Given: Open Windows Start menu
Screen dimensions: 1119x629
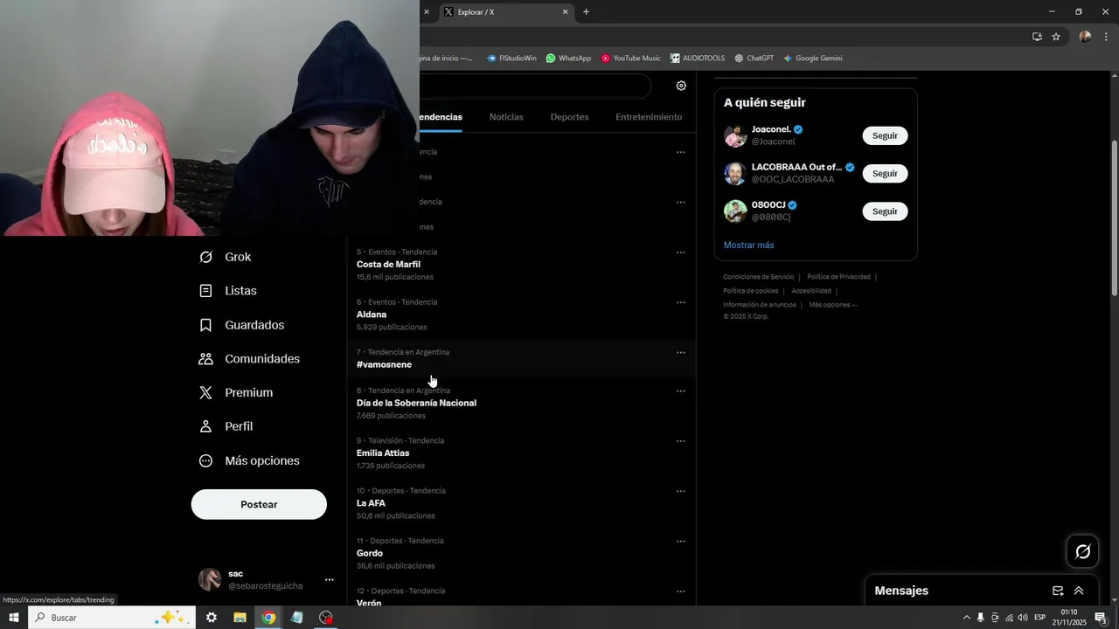Looking at the screenshot, I should point(13,618).
